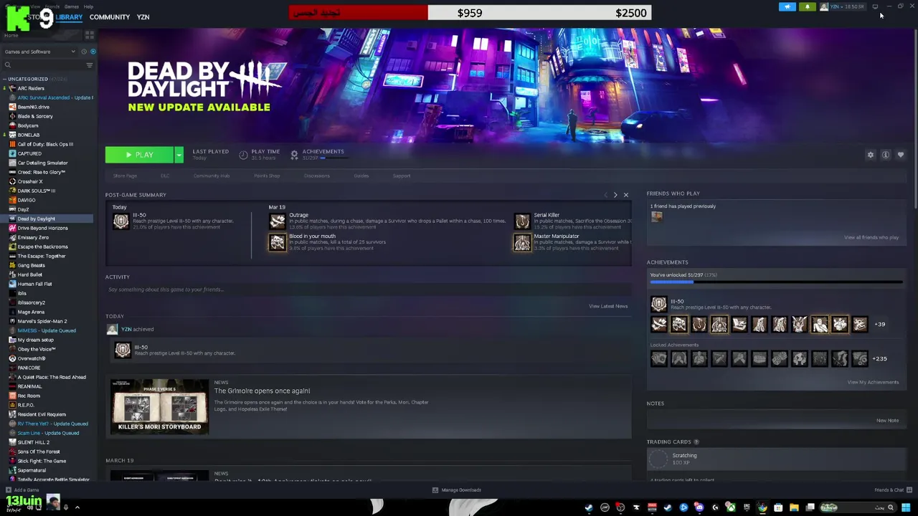This screenshot has height=516, width=918.
Task: Select DARK SOULS III in library
Action: coord(37,191)
